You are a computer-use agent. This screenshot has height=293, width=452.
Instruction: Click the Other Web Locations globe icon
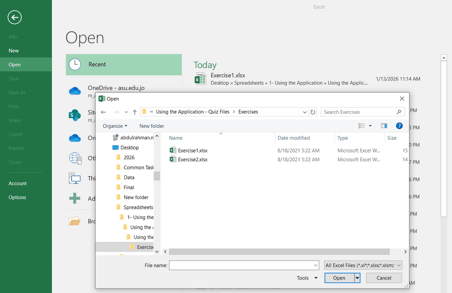click(x=75, y=158)
